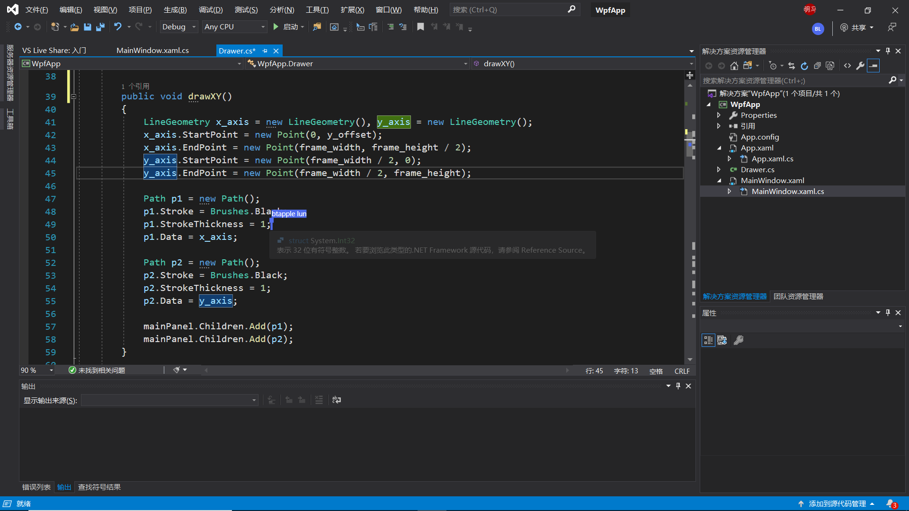Collapse the App.xaml node

point(719,148)
